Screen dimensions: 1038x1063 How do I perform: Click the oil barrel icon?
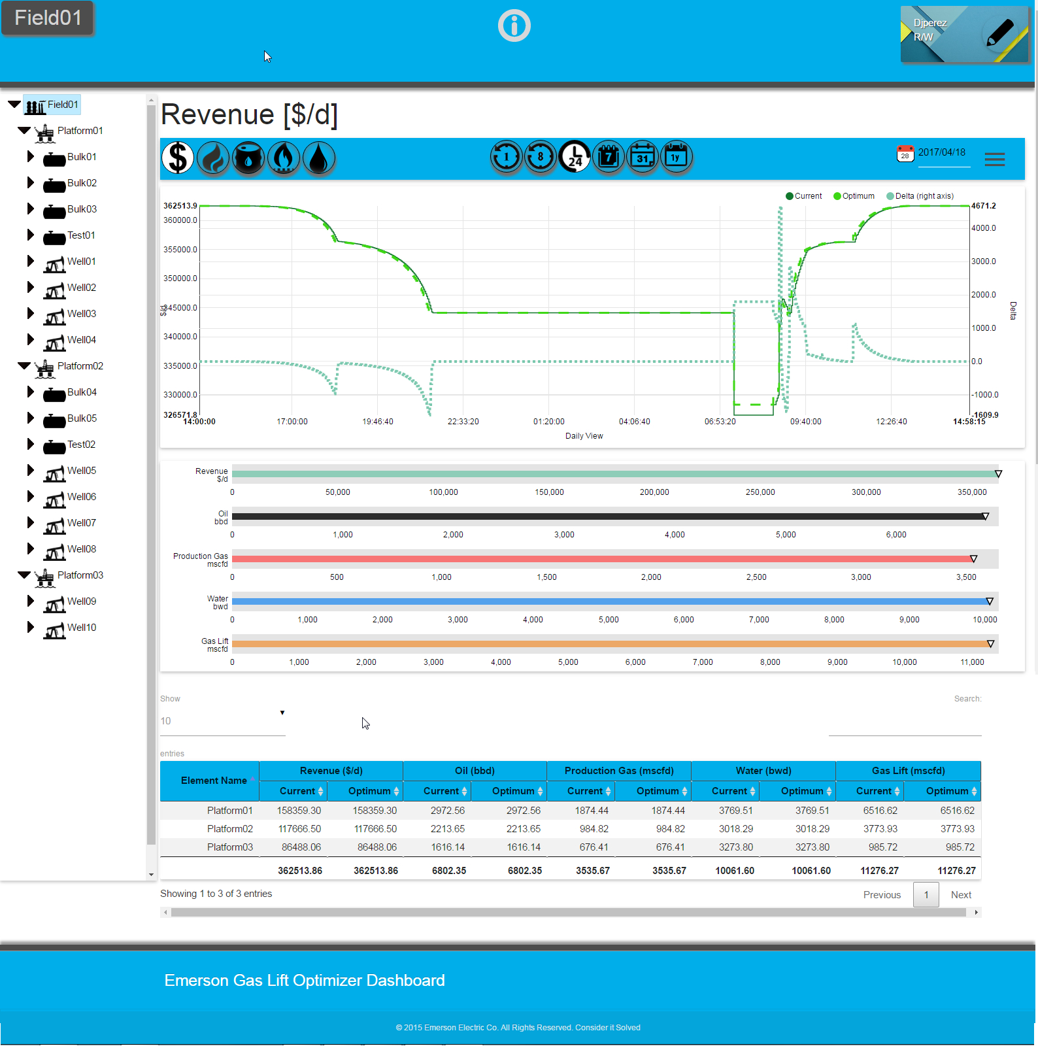[x=248, y=158]
